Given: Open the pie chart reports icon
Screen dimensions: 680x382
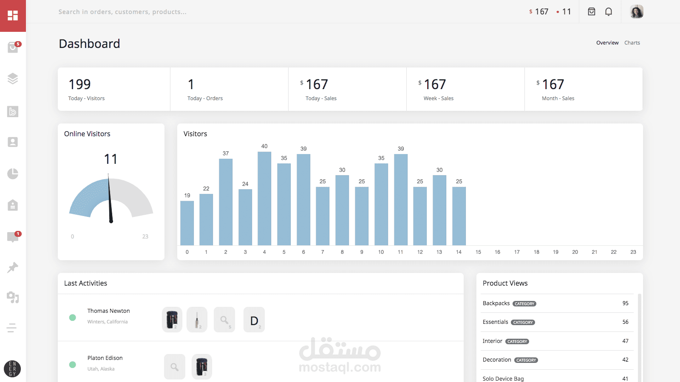Looking at the screenshot, I should (13, 174).
